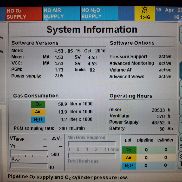This screenshot has height=182, width=182.
Task: Click the O2 pipeline pressure value
Action: [146, 150]
